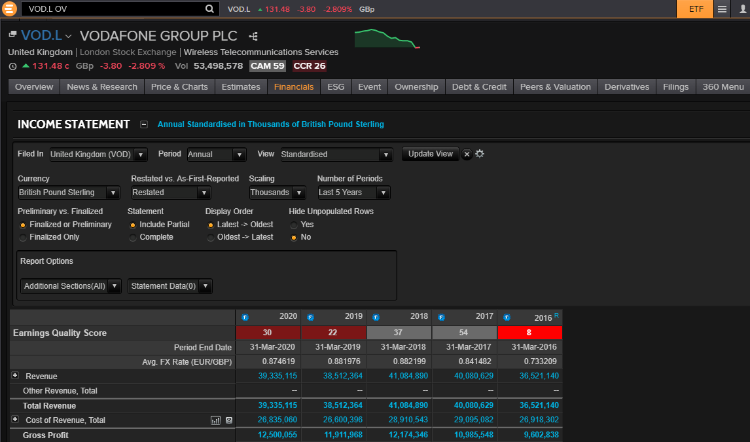The width and height of the screenshot is (750, 442).
Task: Open the Peers & Valuation tab
Action: coord(555,86)
